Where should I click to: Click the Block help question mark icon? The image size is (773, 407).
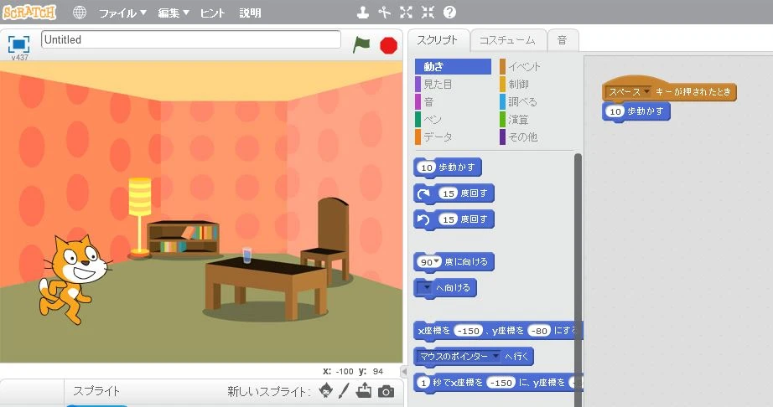pos(449,13)
